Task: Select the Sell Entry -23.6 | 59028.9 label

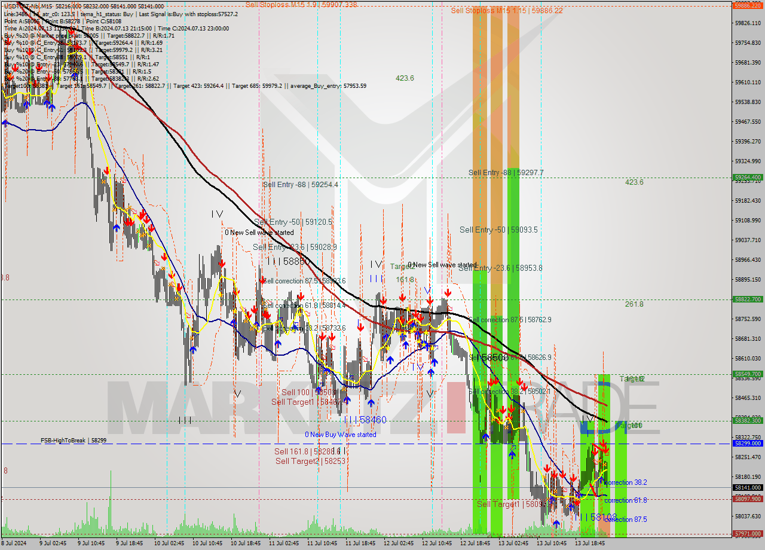Action: pyautogui.click(x=295, y=247)
